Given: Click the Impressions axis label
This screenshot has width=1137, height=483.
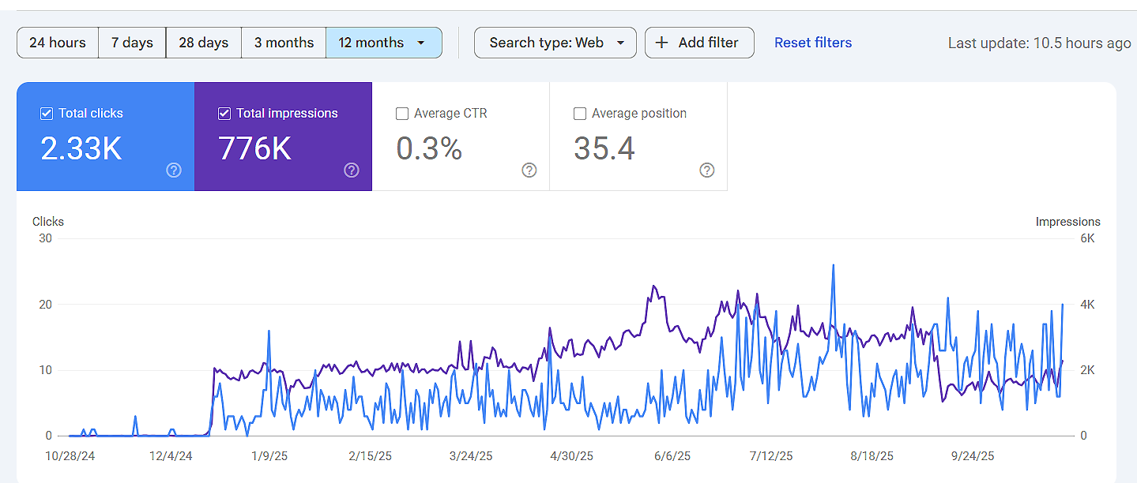Looking at the screenshot, I should click(1068, 222).
